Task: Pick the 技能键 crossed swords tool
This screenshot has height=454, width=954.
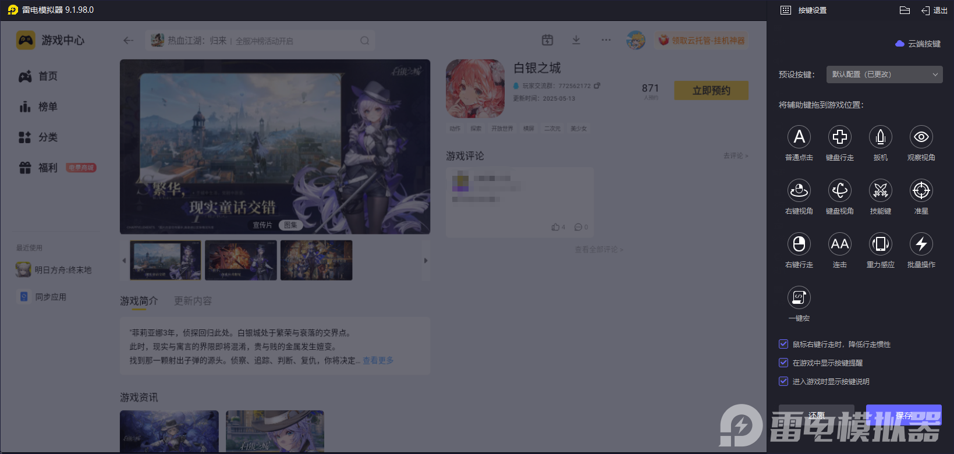Action: pyautogui.click(x=881, y=190)
